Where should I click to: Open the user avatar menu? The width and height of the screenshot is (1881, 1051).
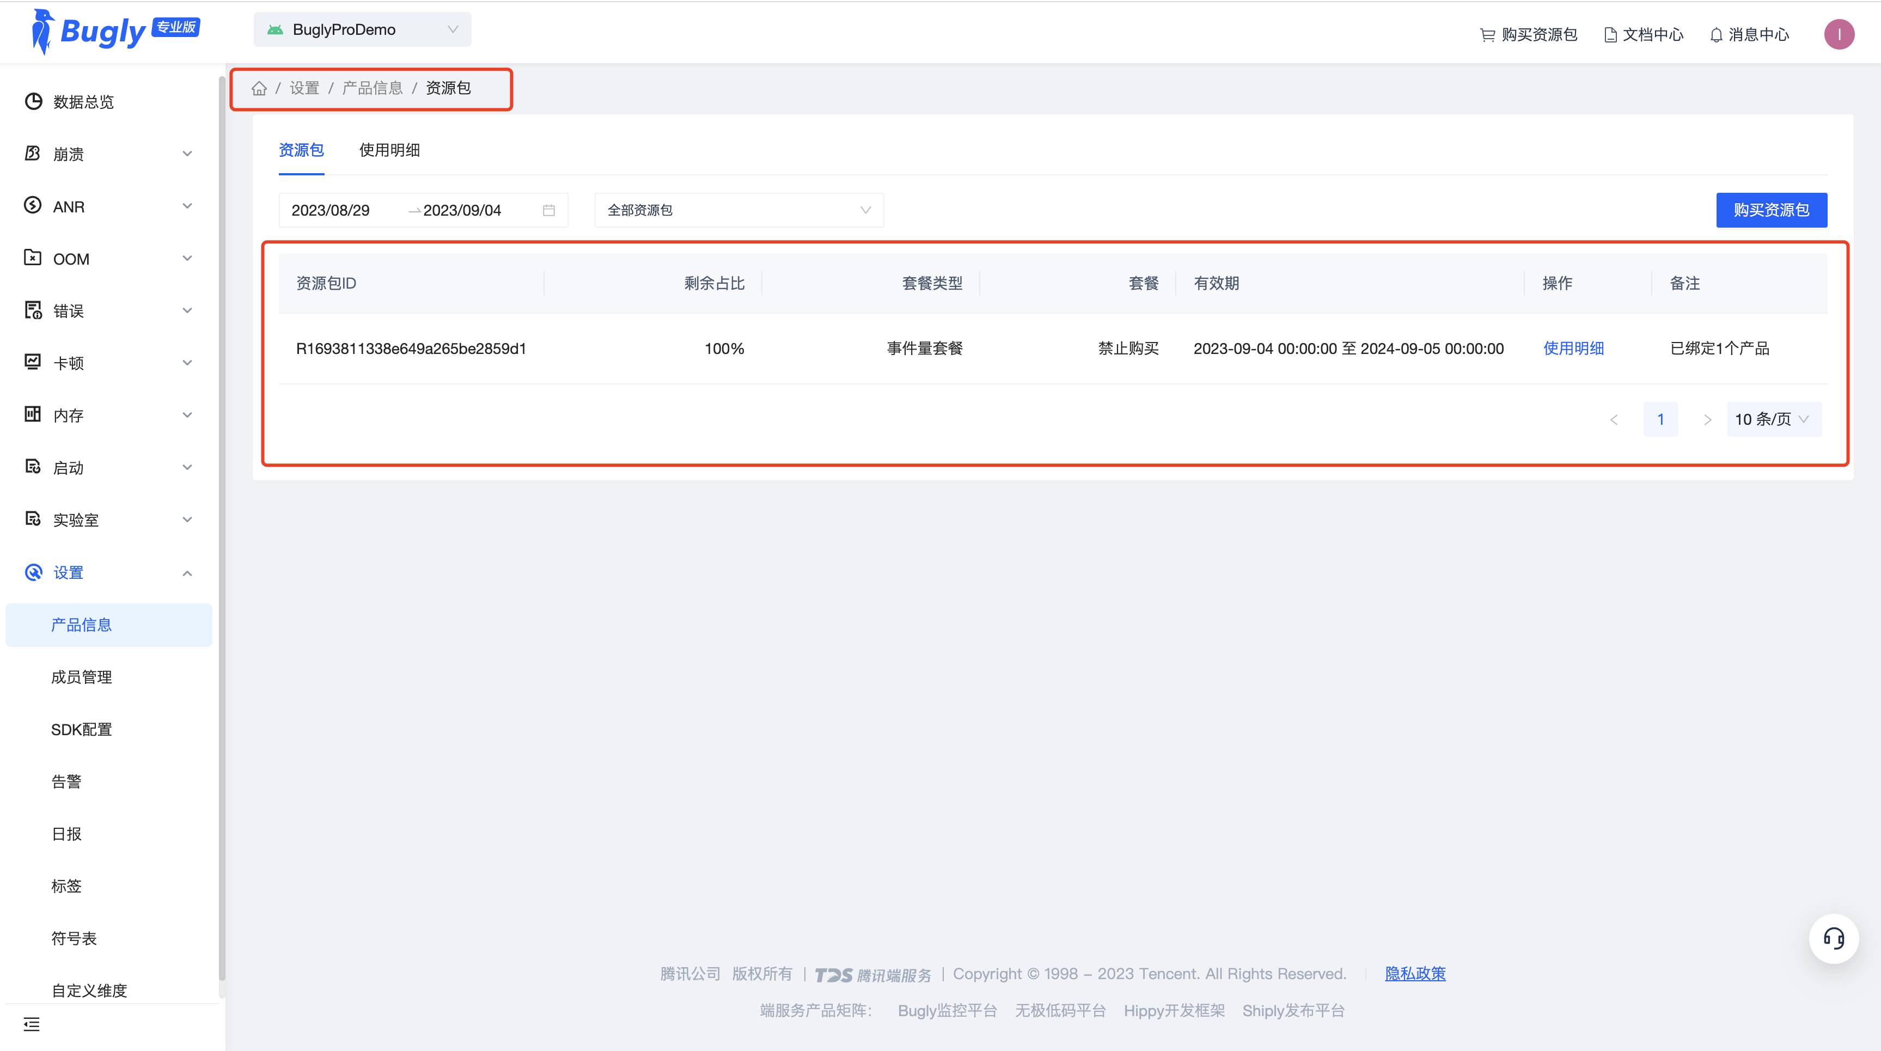tap(1840, 34)
